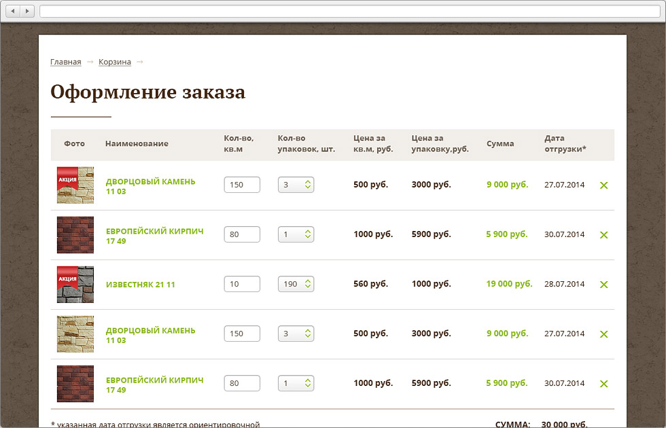Open the packages selector in the last row
This screenshot has width=666, height=428.
click(x=296, y=383)
